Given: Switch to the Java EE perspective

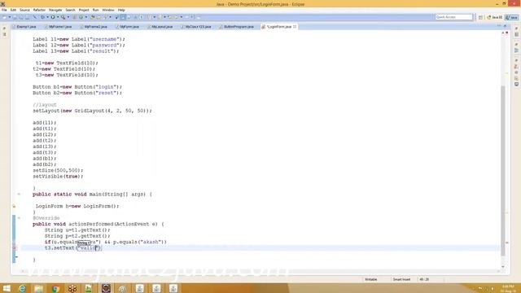Looking at the screenshot, I should (x=494, y=17).
